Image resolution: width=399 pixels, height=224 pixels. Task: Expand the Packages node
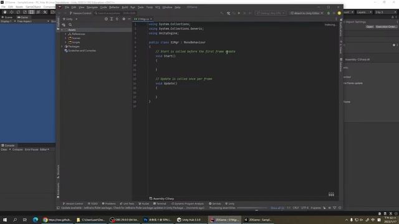pos(62,47)
